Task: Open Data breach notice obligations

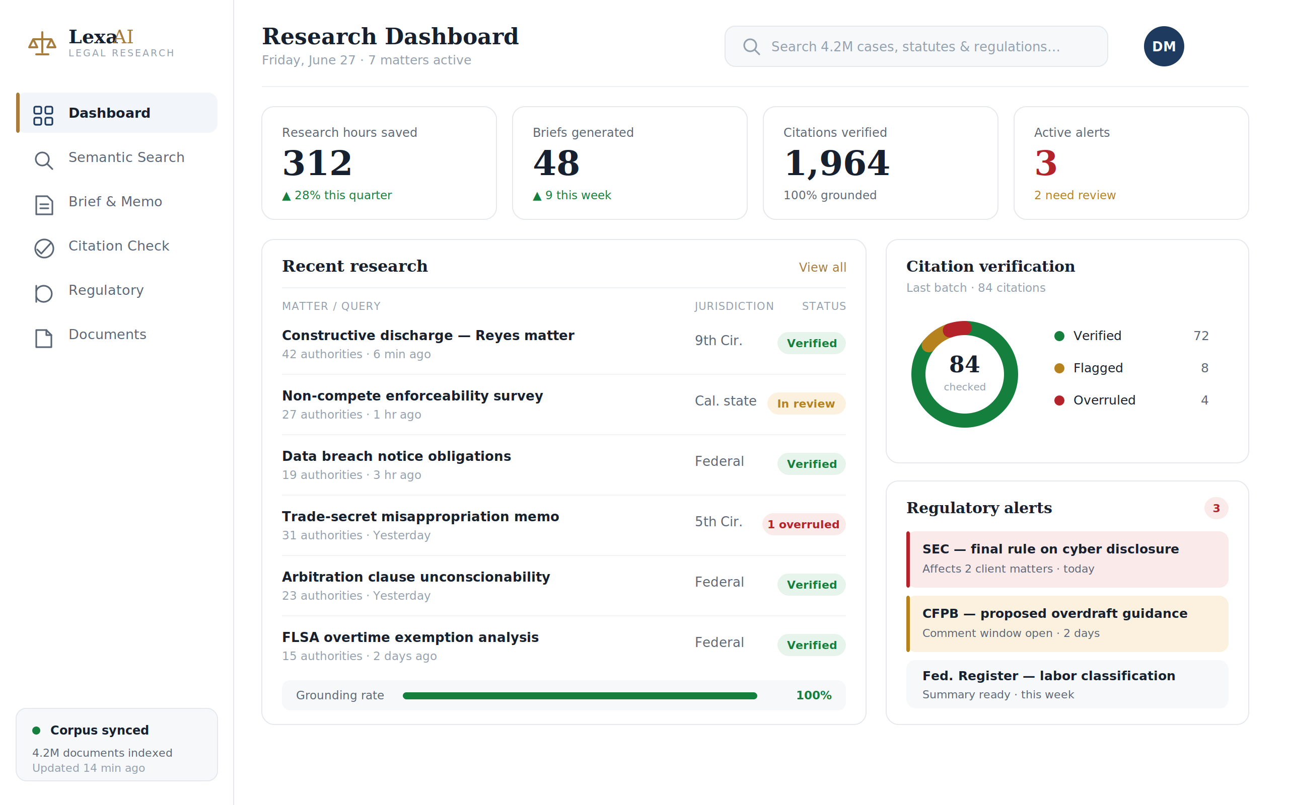Action: 396,456
